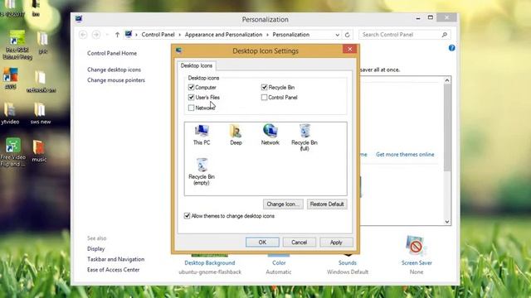Go to Control Panel Home

[112, 53]
